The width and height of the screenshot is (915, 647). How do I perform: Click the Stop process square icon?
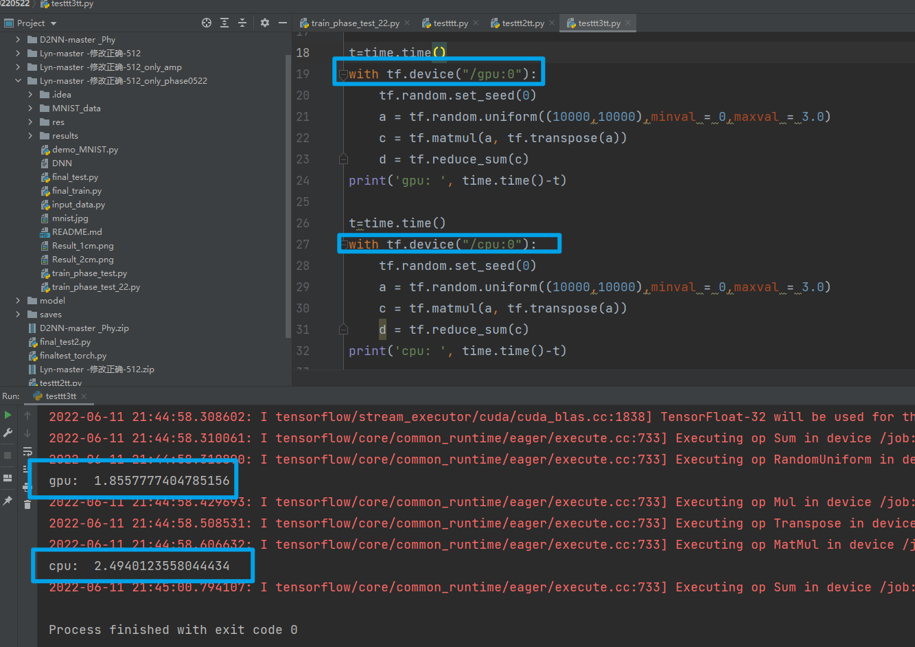[x=8, y=455]
